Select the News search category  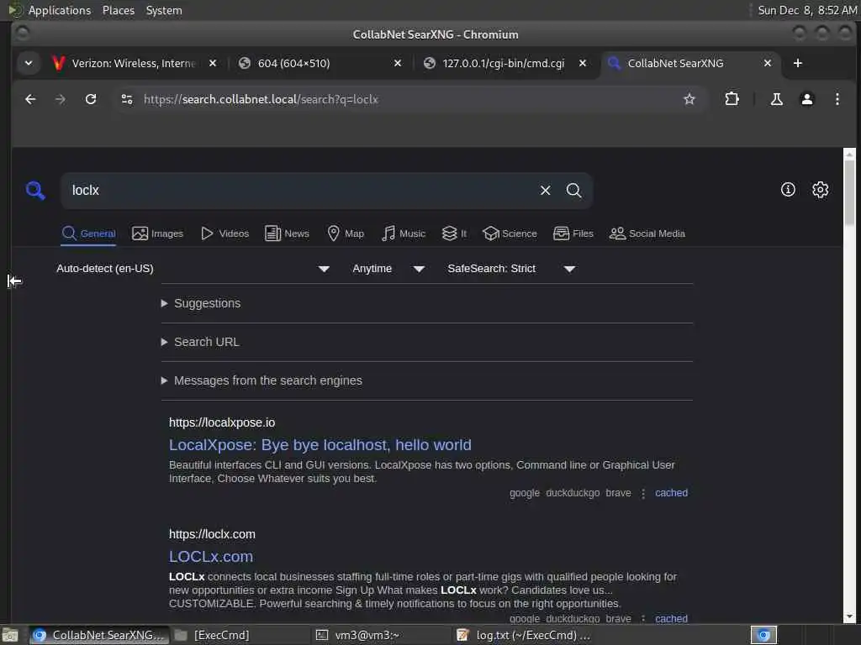(x=287, y=233)
